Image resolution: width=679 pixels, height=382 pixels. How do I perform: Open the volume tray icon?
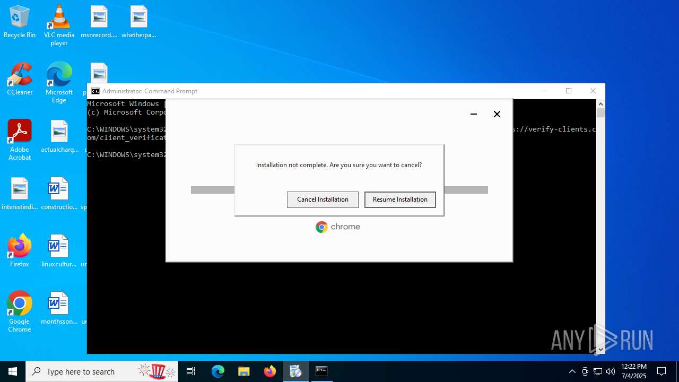coord(611,371)
